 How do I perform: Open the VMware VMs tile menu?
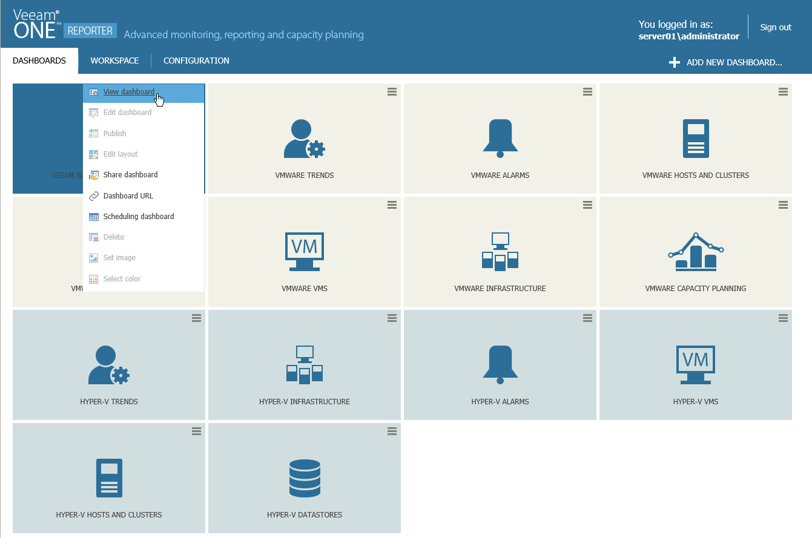pos(392,205)
